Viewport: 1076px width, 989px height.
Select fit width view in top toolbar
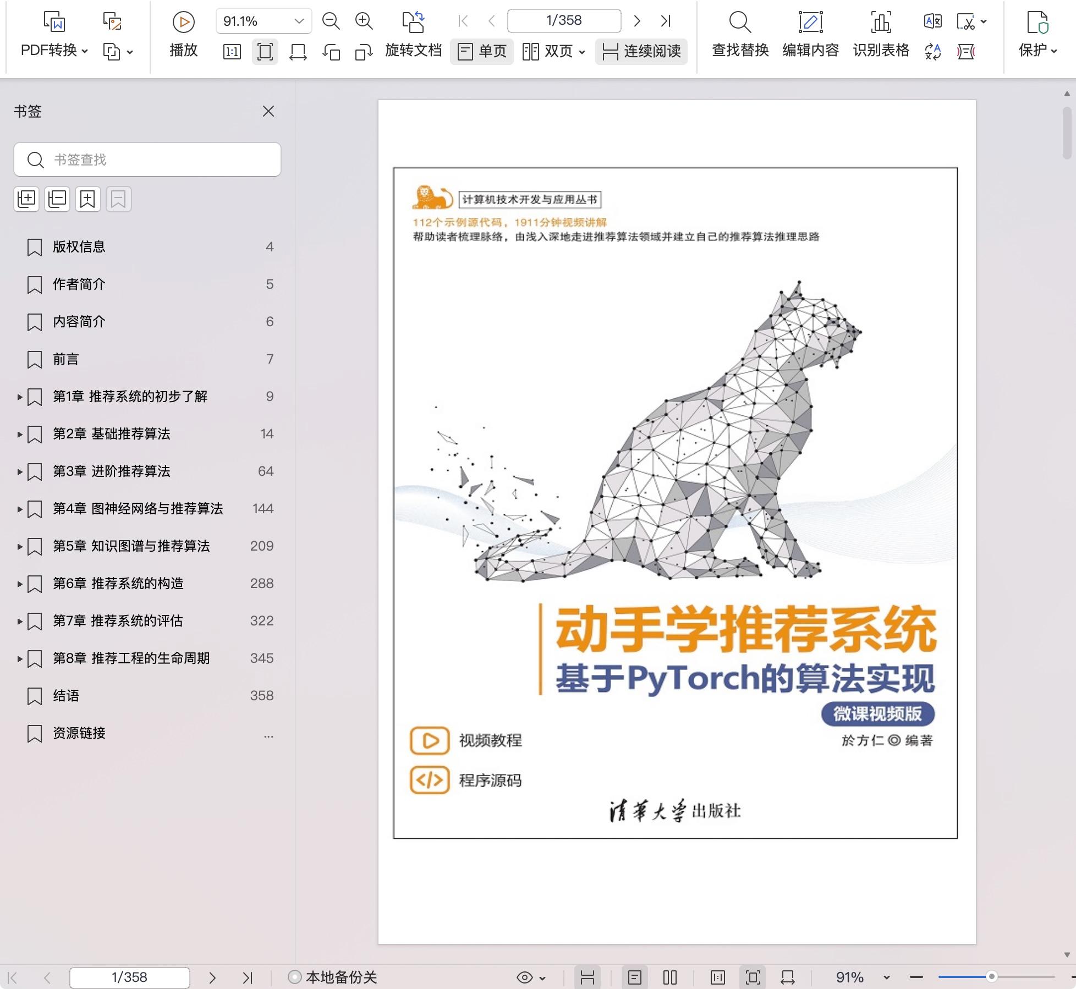click(298, 52)
